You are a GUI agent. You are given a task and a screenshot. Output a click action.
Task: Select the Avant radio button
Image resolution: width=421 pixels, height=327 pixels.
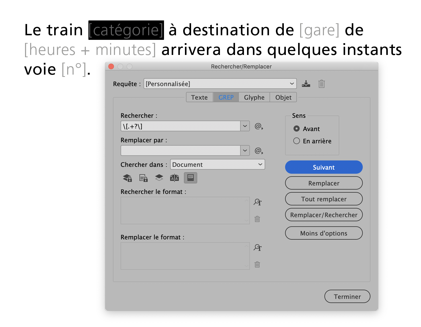coord(297,129)
